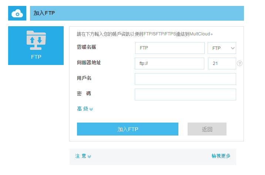The height and width of the screenshot is (175, 265).
Task: Select the FTP tile label in sidebar
Action: 36,57
